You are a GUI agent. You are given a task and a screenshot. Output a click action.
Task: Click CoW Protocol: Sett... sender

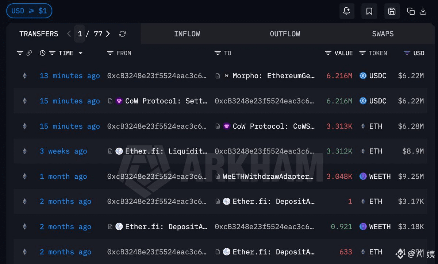pyautogui.click(x=166, y=101)
